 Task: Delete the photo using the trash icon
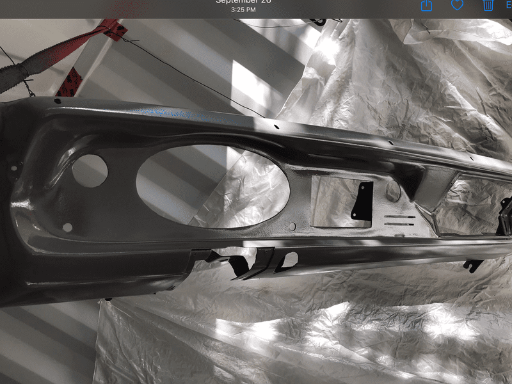(x=488, y=5)
